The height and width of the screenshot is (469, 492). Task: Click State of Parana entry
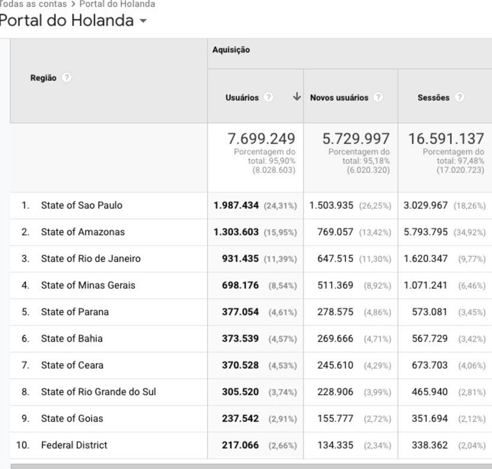point(75,312)
